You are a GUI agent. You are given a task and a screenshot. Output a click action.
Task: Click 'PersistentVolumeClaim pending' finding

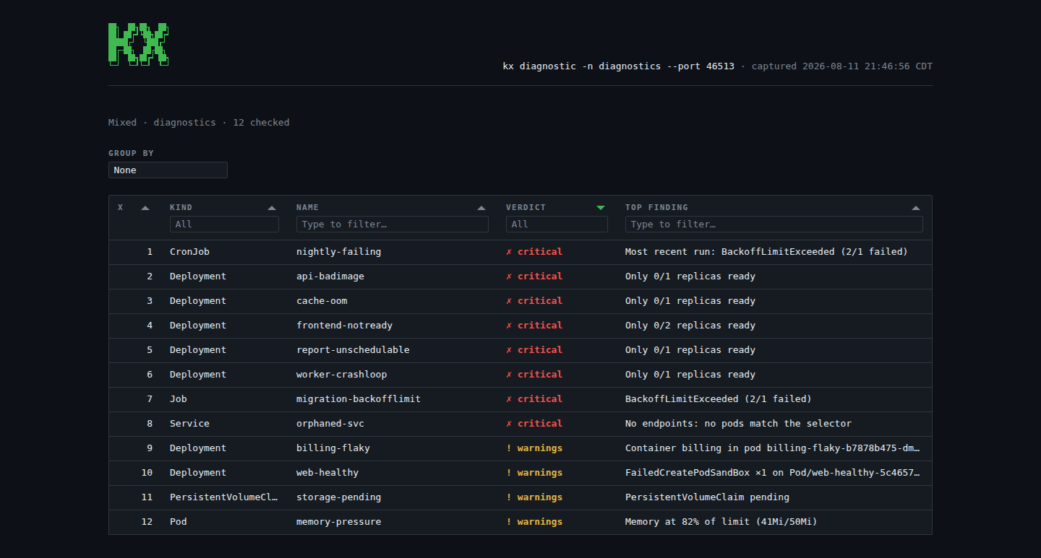click(x=707, y=497)
